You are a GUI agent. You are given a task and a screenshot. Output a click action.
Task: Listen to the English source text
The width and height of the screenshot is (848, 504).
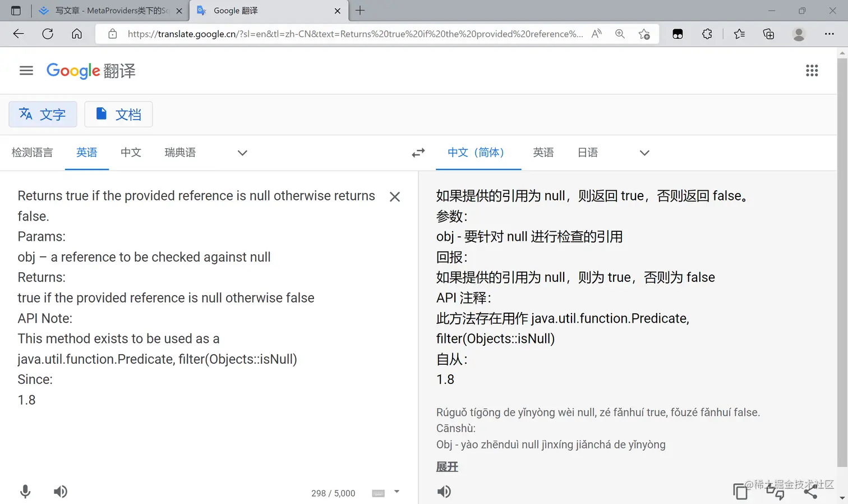[x=61, y=492]
